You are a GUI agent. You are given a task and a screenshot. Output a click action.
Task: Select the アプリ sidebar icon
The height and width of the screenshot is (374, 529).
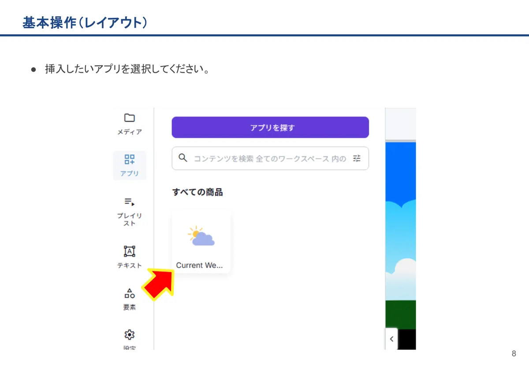point(130,159)
